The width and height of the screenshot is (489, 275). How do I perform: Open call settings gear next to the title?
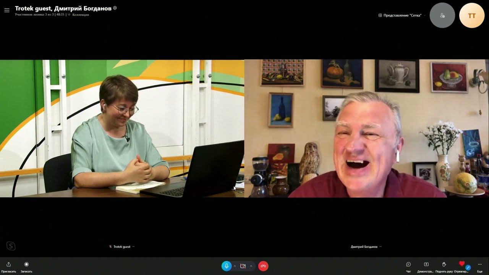(115, 8)
